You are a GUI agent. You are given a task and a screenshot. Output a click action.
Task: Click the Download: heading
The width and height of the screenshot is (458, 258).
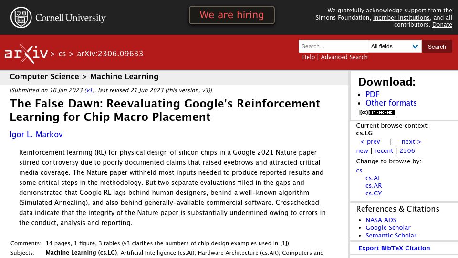coord(387,82)
